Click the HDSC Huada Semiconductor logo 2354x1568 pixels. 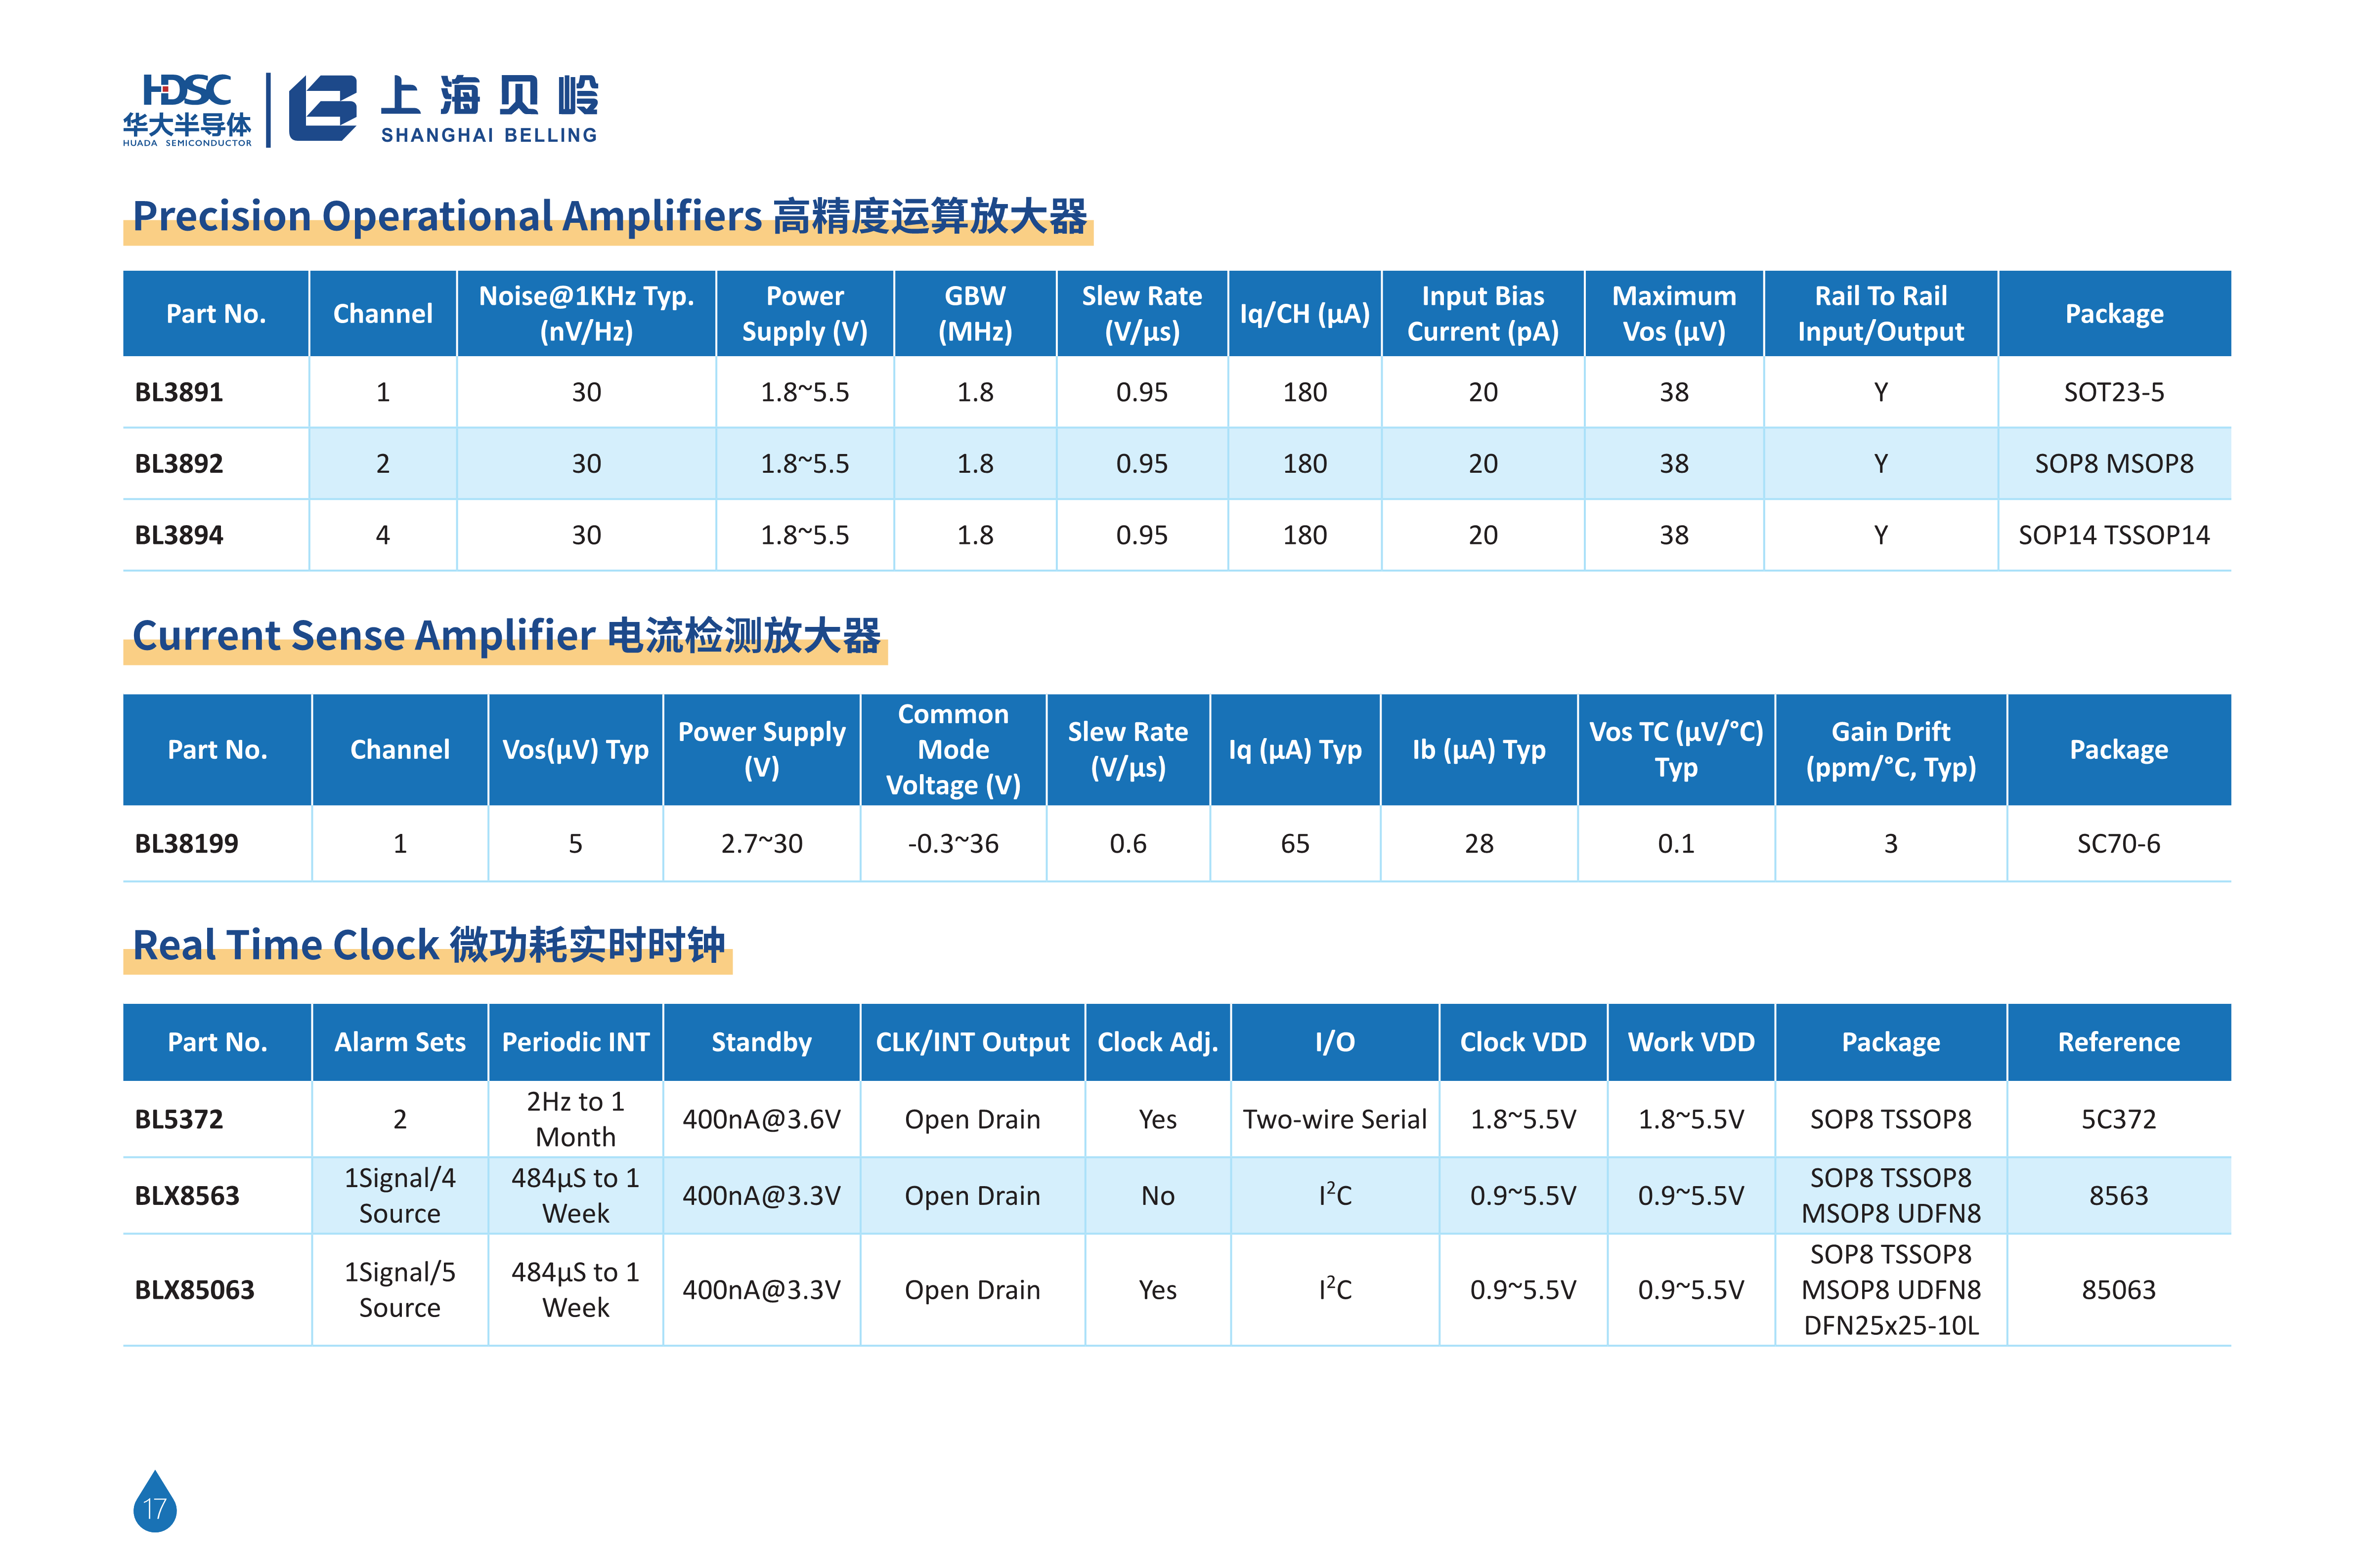[187, 110]
